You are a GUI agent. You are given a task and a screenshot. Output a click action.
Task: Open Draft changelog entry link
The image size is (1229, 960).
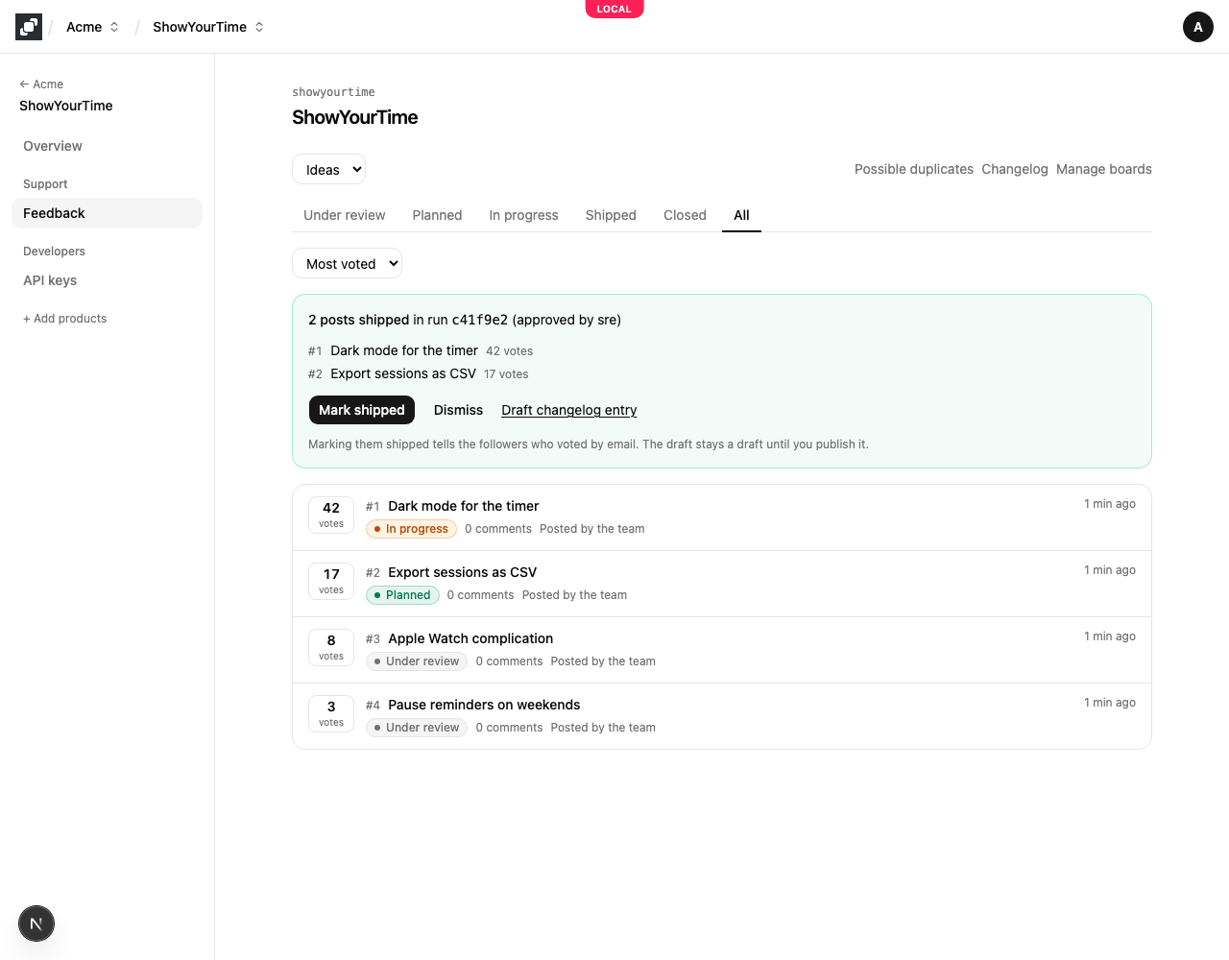pos(569,410)
